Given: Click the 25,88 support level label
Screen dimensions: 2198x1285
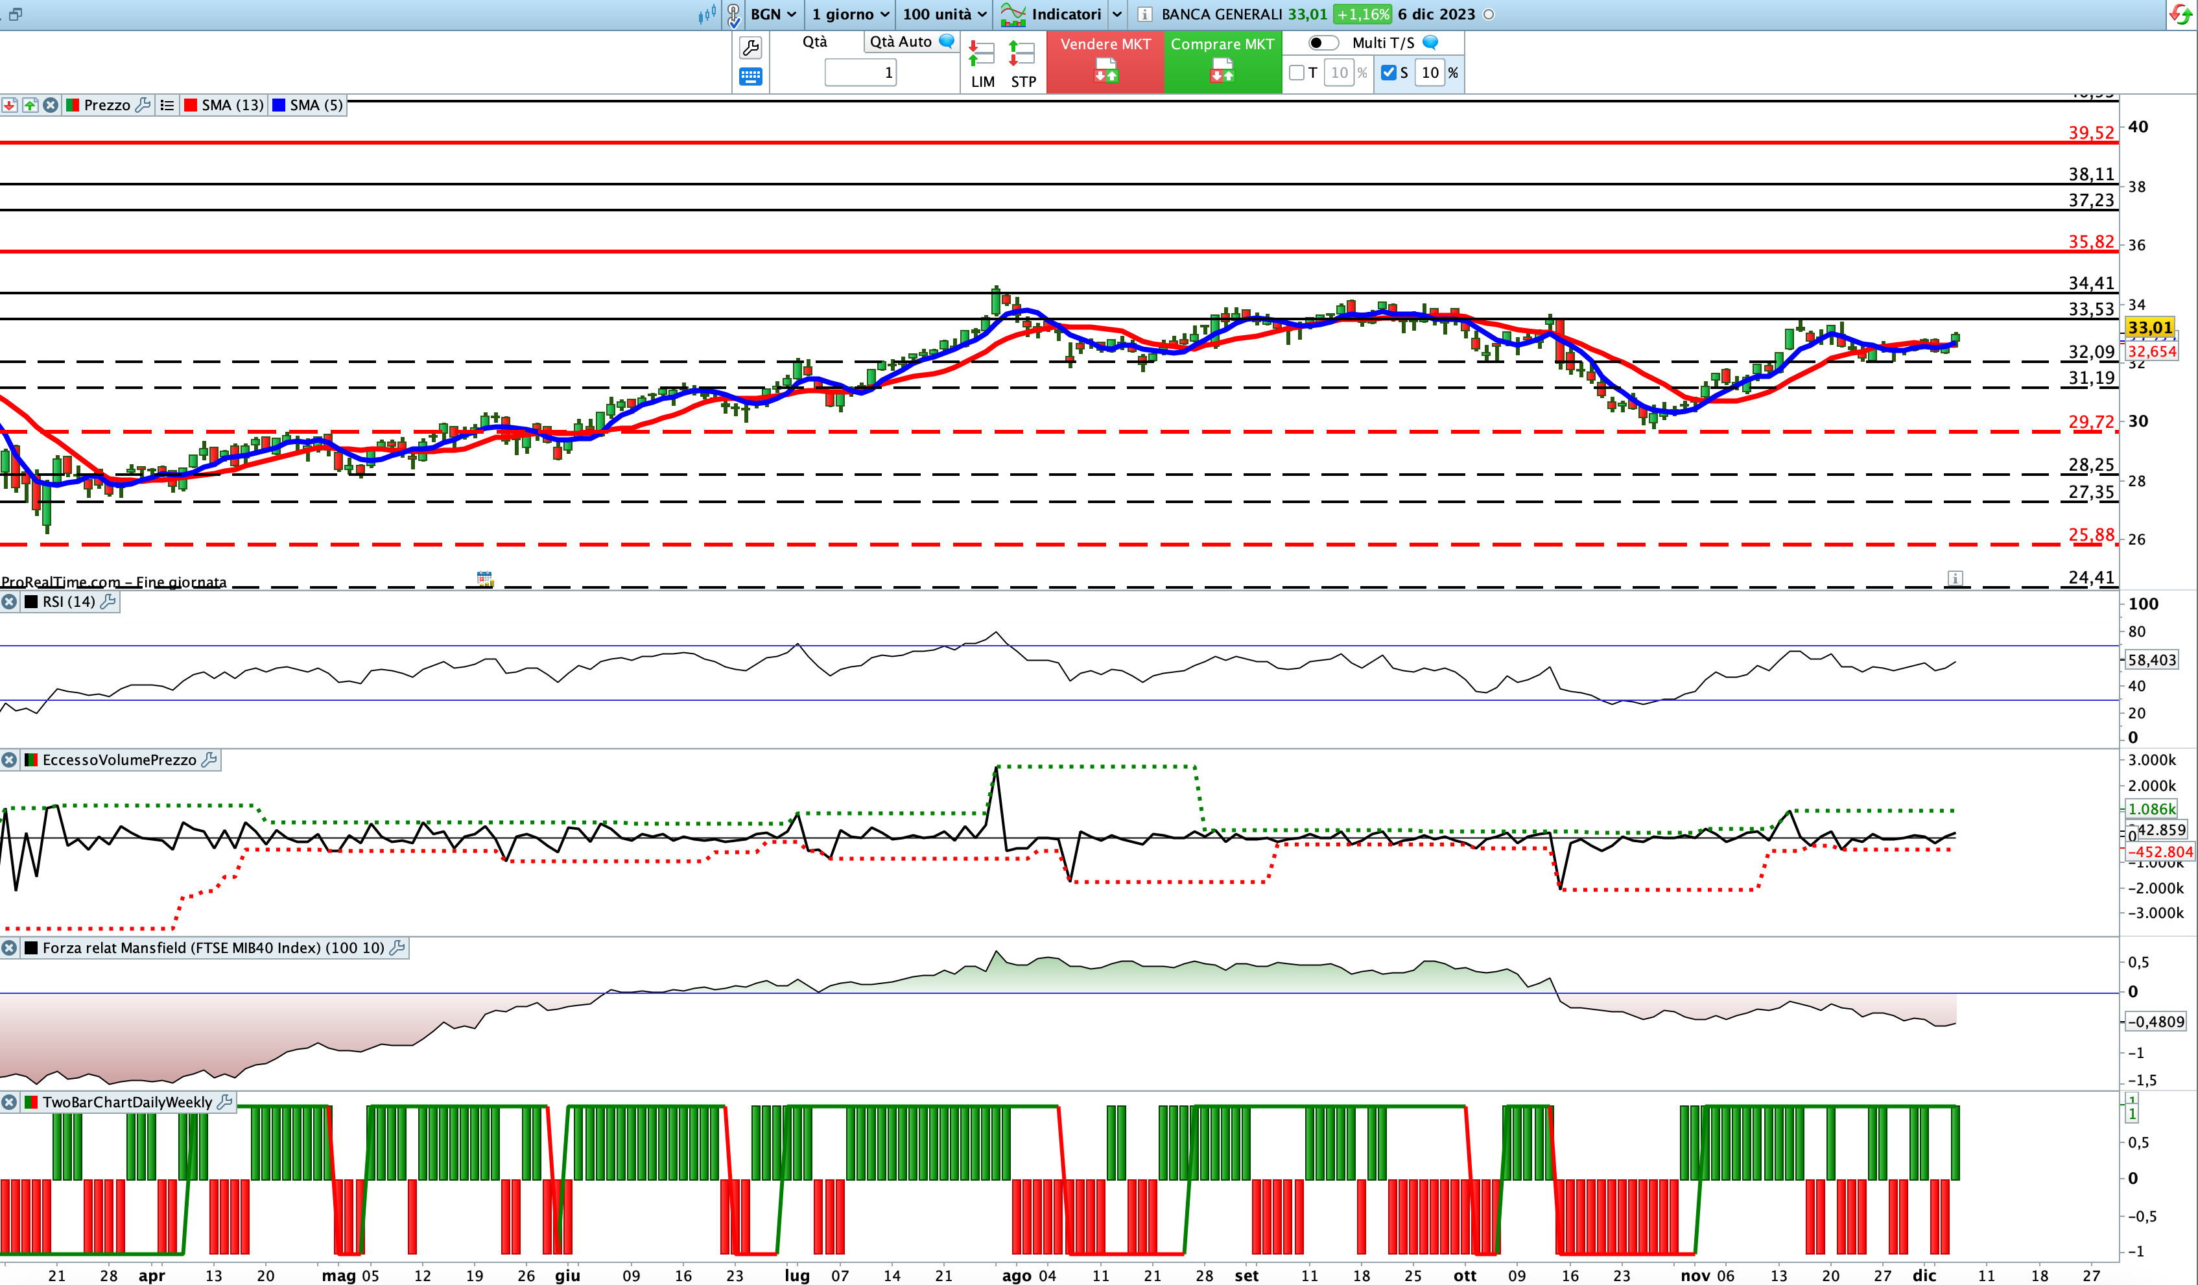Looking at the screenshot, I should pos(2091,535).
